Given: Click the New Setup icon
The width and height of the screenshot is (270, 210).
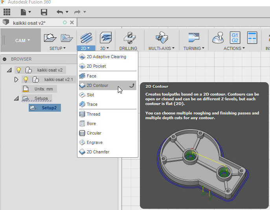Looking at the screenshot, I should (50, 38).
